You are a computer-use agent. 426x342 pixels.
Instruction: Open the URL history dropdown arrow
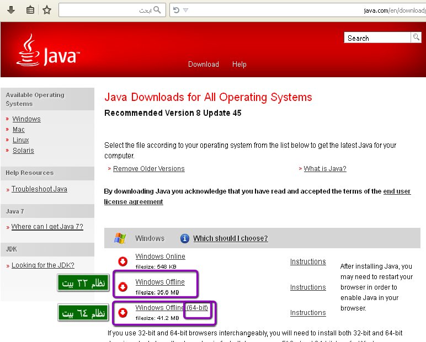point(185,10)
